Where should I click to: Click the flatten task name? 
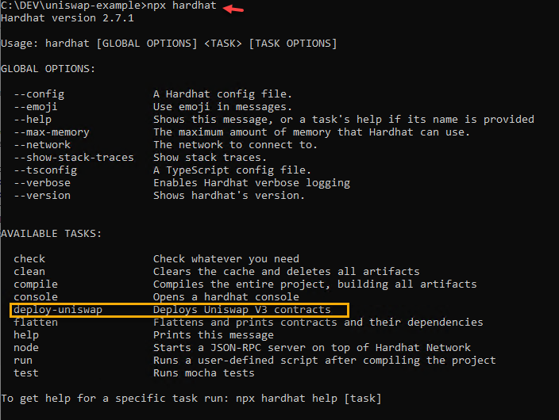(36, 322)
